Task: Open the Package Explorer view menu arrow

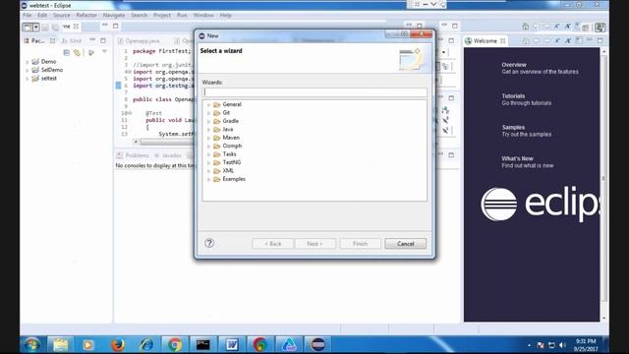Action: 104,52
